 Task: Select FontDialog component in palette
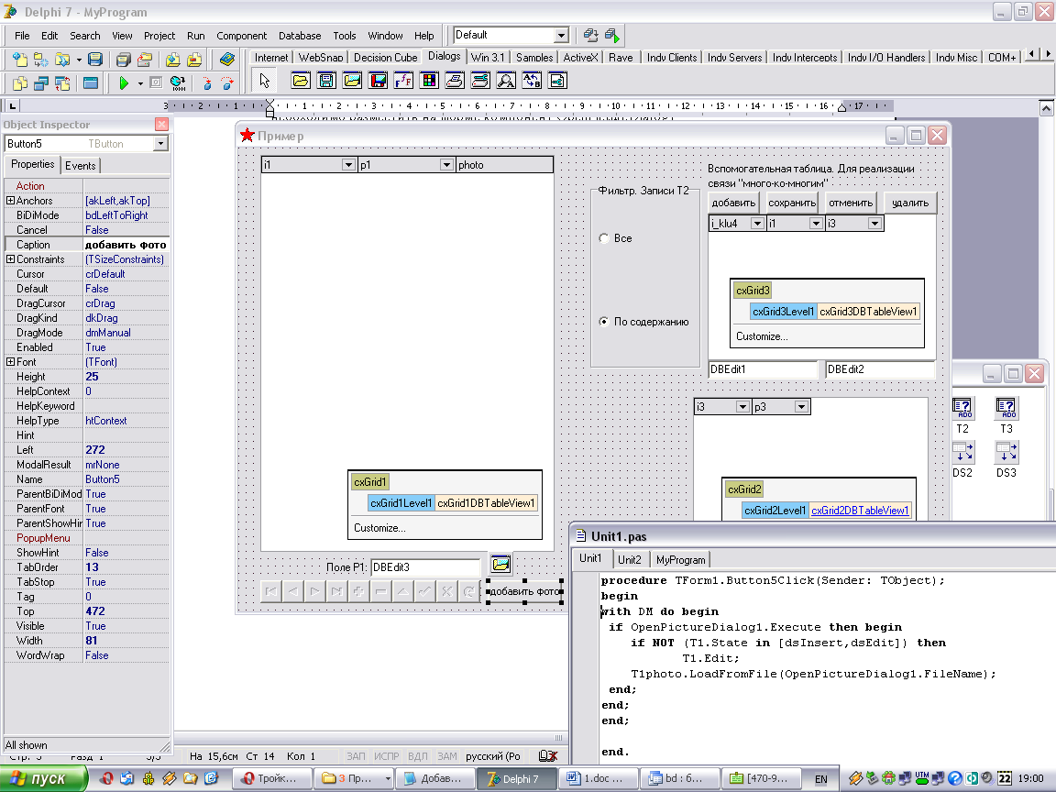pos(403,81)
